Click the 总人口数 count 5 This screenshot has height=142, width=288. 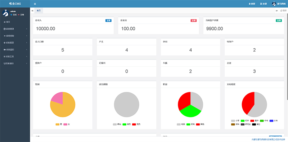click(63, 50)
